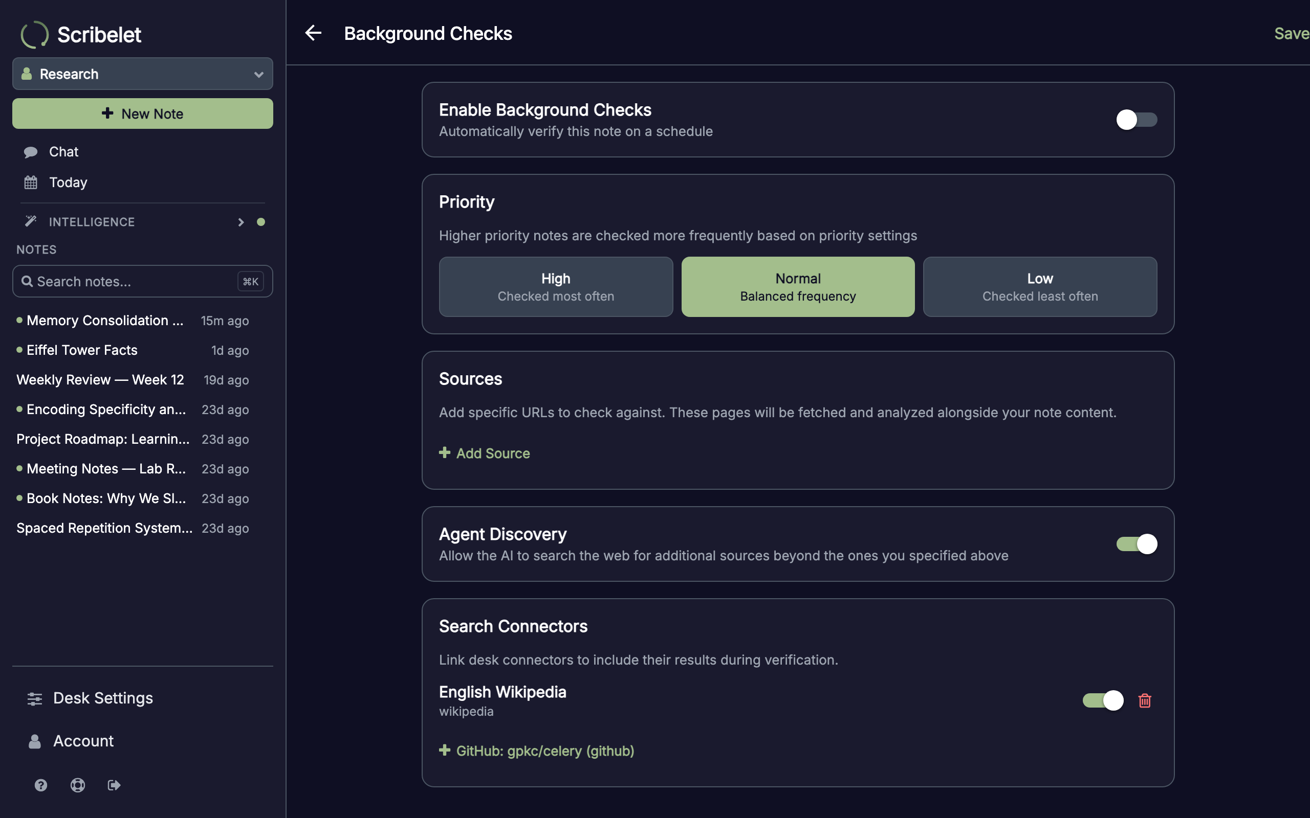The height and width of the screenshot is (818, 1310).
Task: Create a New Note
Action: (x=142, y=113)
